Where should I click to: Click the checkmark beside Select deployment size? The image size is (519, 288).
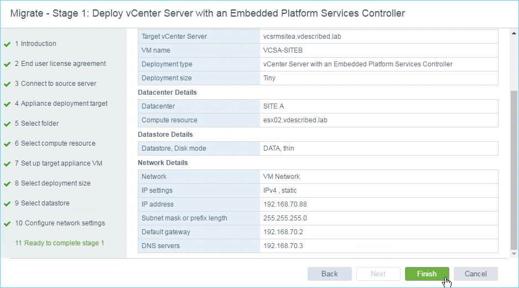point(7,184)
